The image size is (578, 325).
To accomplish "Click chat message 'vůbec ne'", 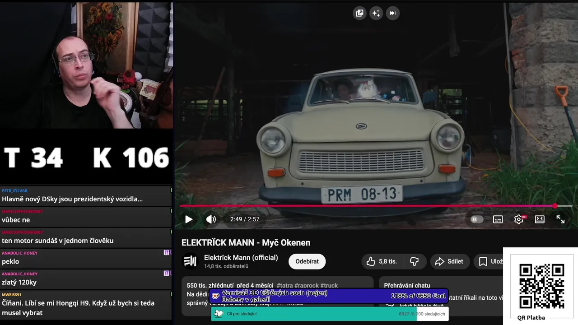I will (x=16, y=220).
